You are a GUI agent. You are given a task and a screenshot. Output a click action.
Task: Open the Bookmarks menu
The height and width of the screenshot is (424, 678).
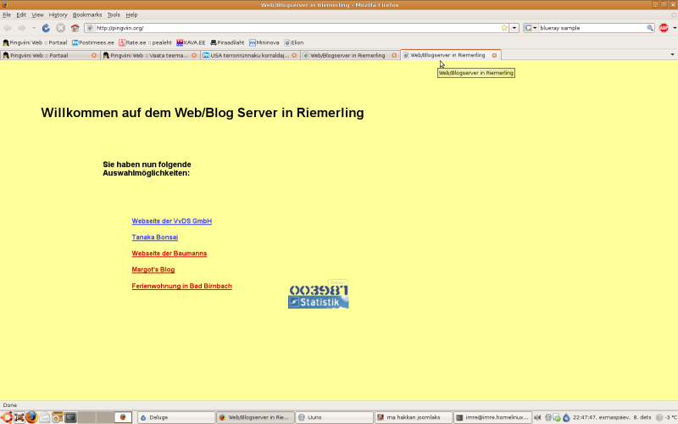pyautogui.click(x=87, y=14)
